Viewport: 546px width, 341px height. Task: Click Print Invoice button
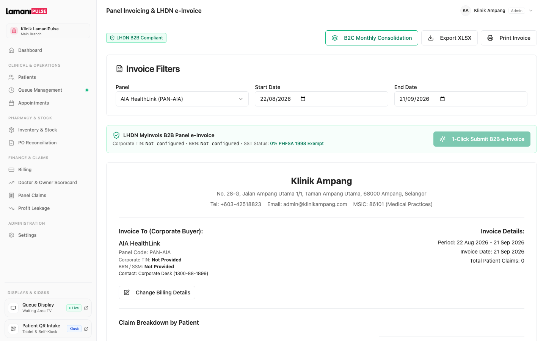point(509,38)
